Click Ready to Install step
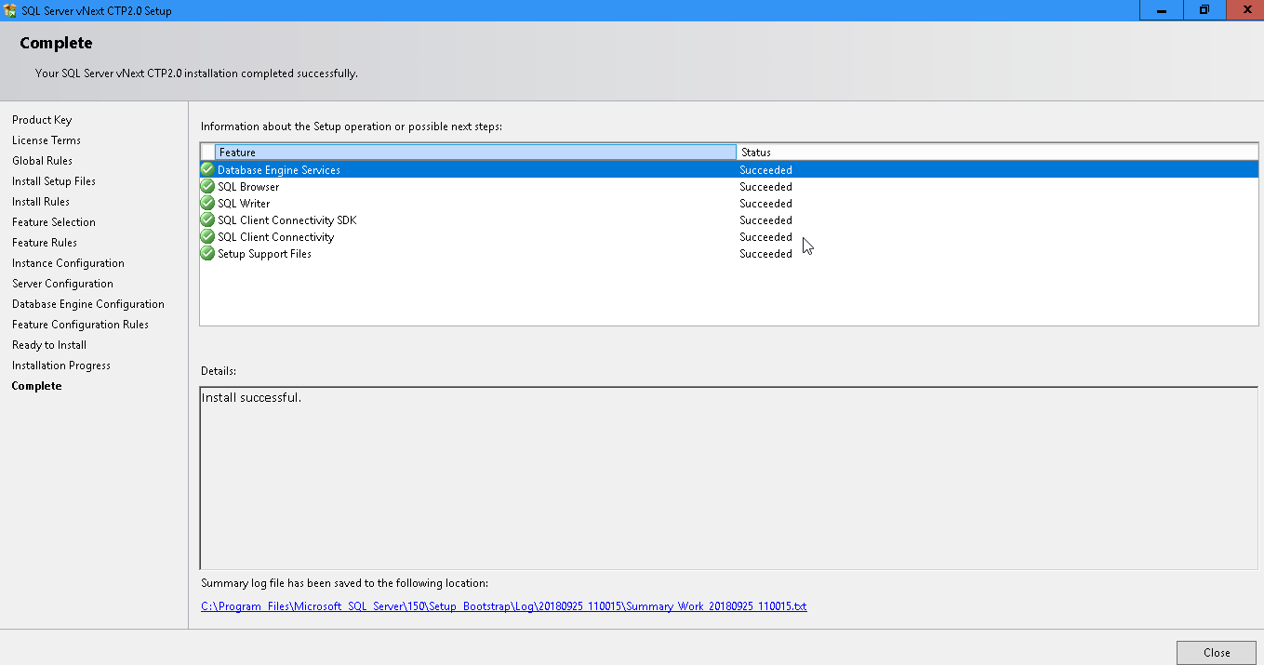The width and height of the screenshot is (1264, 665). click(49, 345)
